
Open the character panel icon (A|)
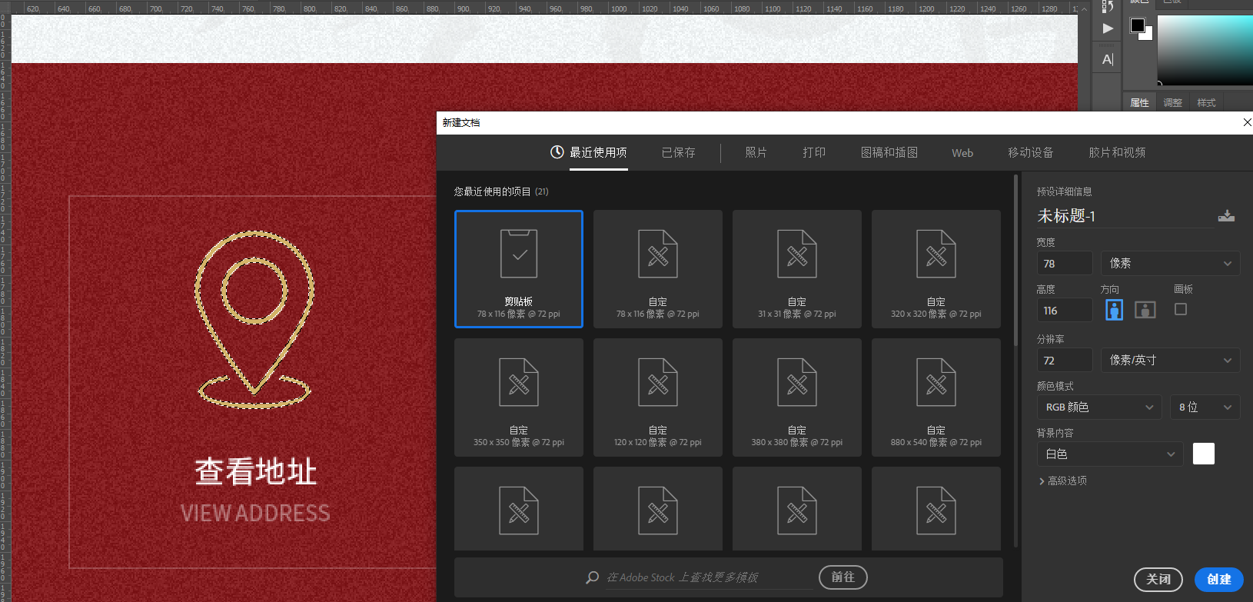[x=1108, y=59]
